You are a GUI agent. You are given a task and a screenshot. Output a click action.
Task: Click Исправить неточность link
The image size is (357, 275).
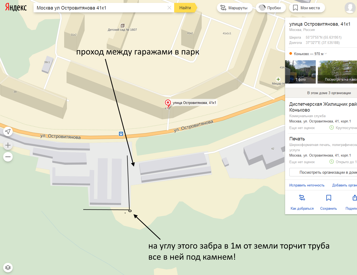click(x=307, y=185)
